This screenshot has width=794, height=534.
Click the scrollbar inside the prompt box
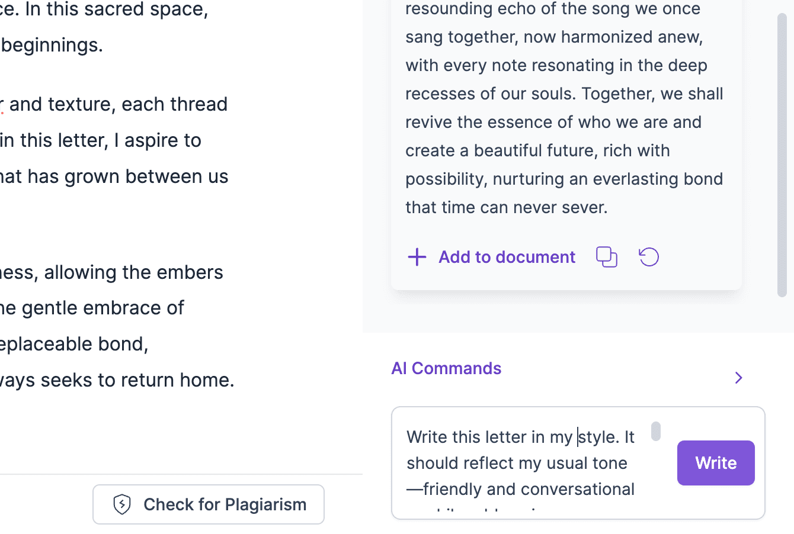655,431
